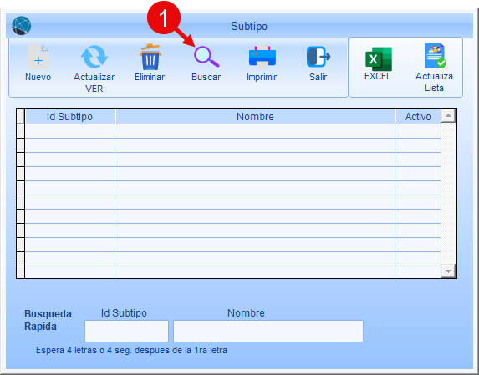The image size is (479, 375).
Task: Click the first empty Nombre cell
Action: click(255, 131)
